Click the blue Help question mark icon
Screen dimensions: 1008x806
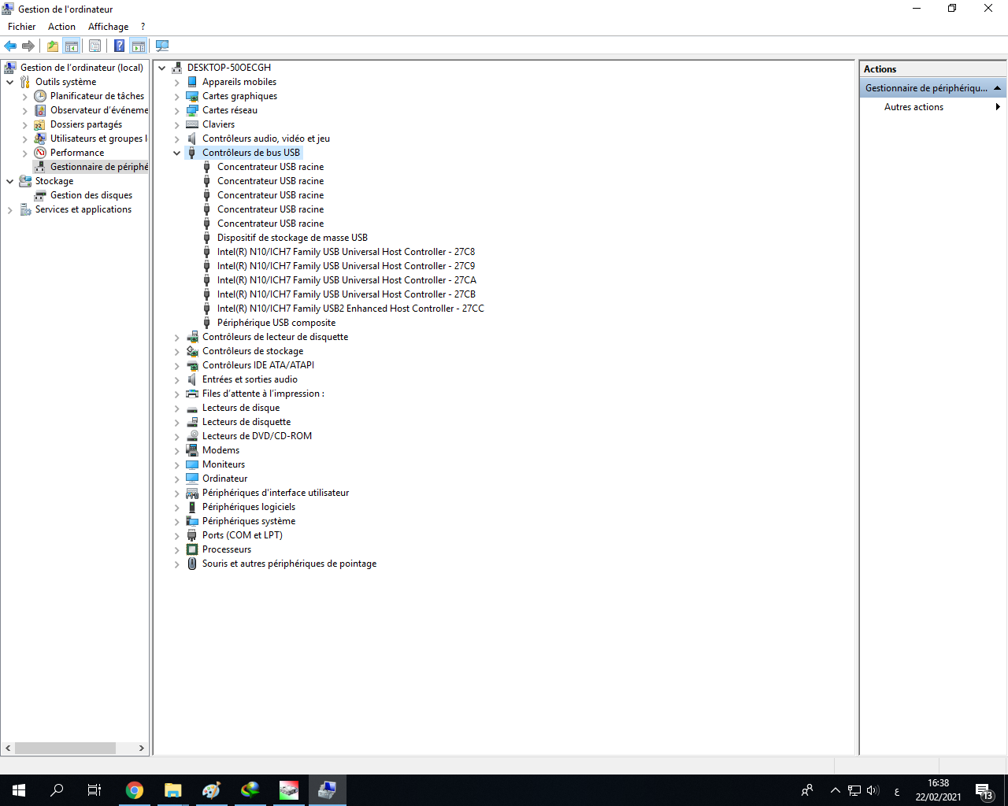[x=119, y=46]
